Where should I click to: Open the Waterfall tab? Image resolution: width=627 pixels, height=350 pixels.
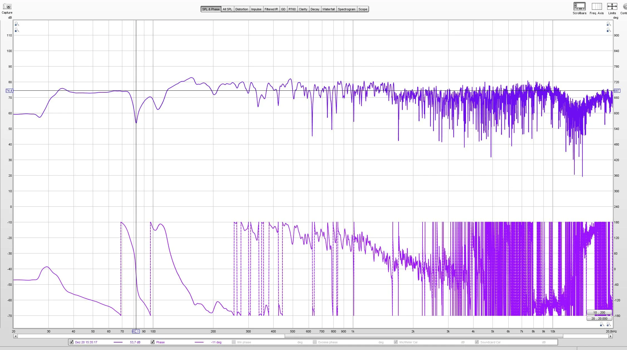(x=328, y=9)
